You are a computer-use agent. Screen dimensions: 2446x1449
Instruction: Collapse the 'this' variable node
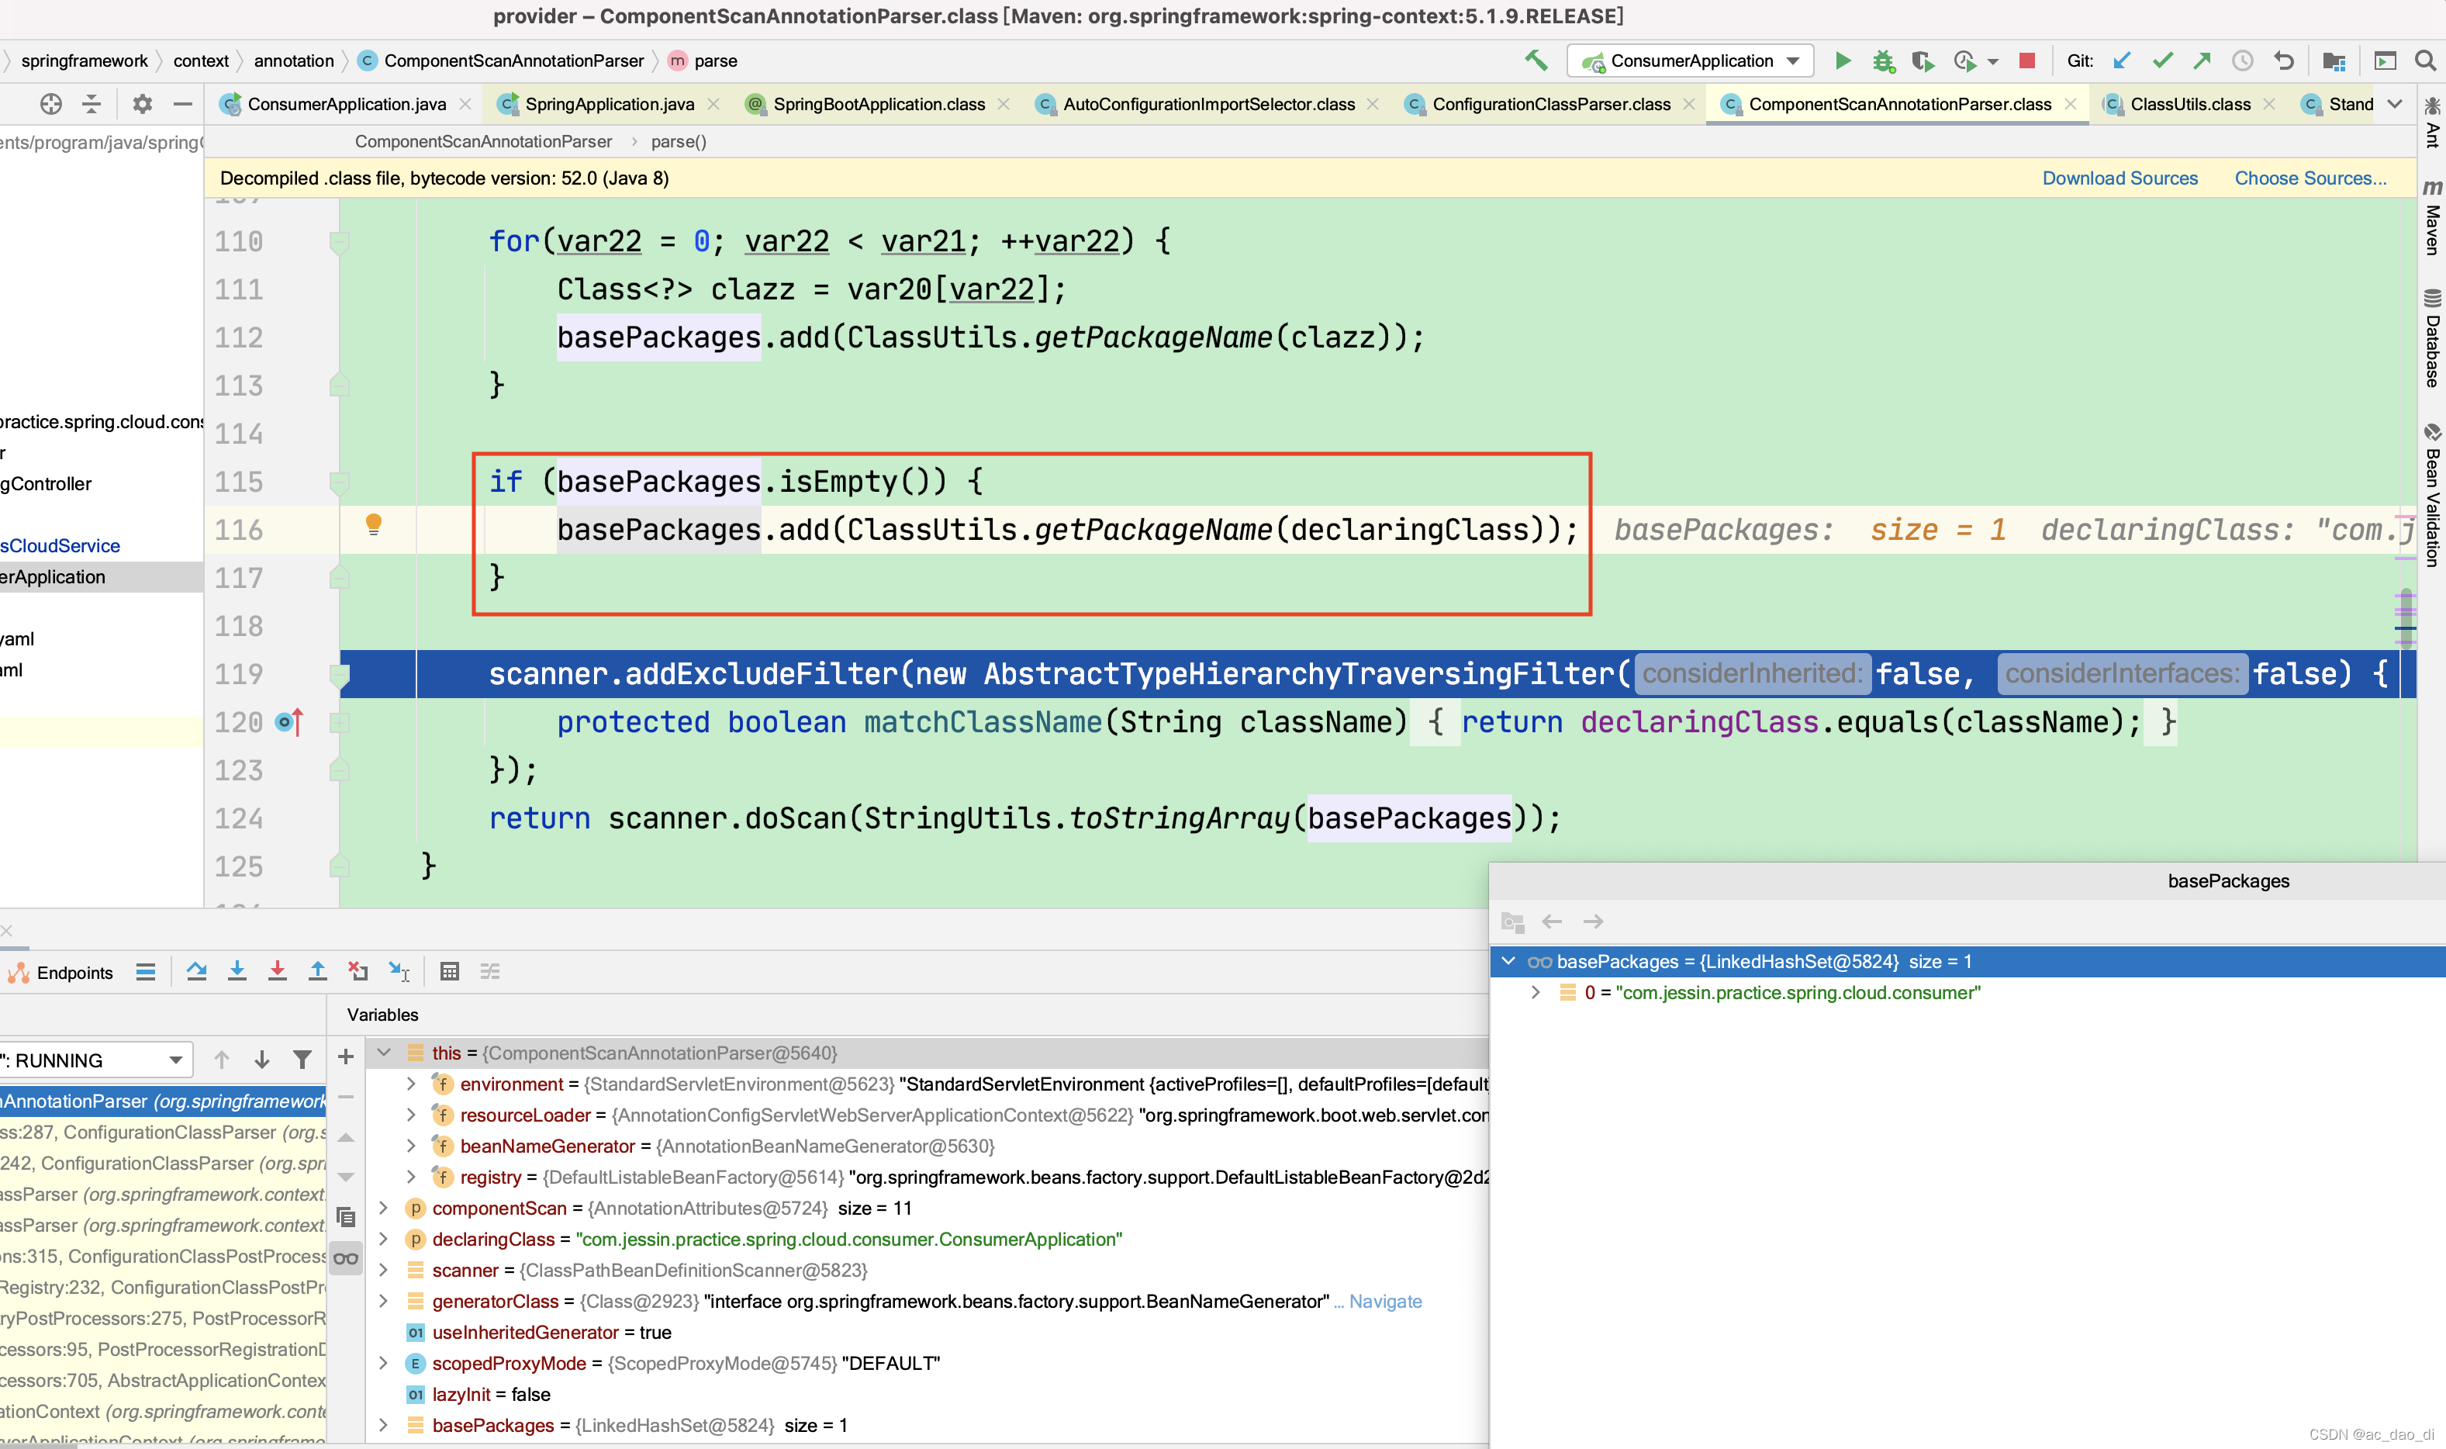[x=384, y=1053]
